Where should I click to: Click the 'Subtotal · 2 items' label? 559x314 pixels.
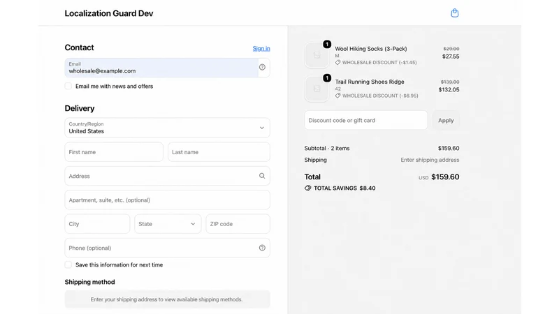[x=327, y=148]
